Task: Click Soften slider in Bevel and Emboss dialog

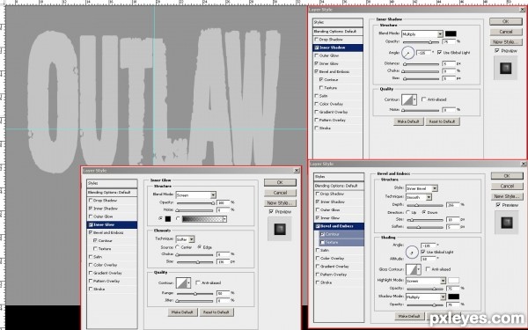Action: [425, 227]
